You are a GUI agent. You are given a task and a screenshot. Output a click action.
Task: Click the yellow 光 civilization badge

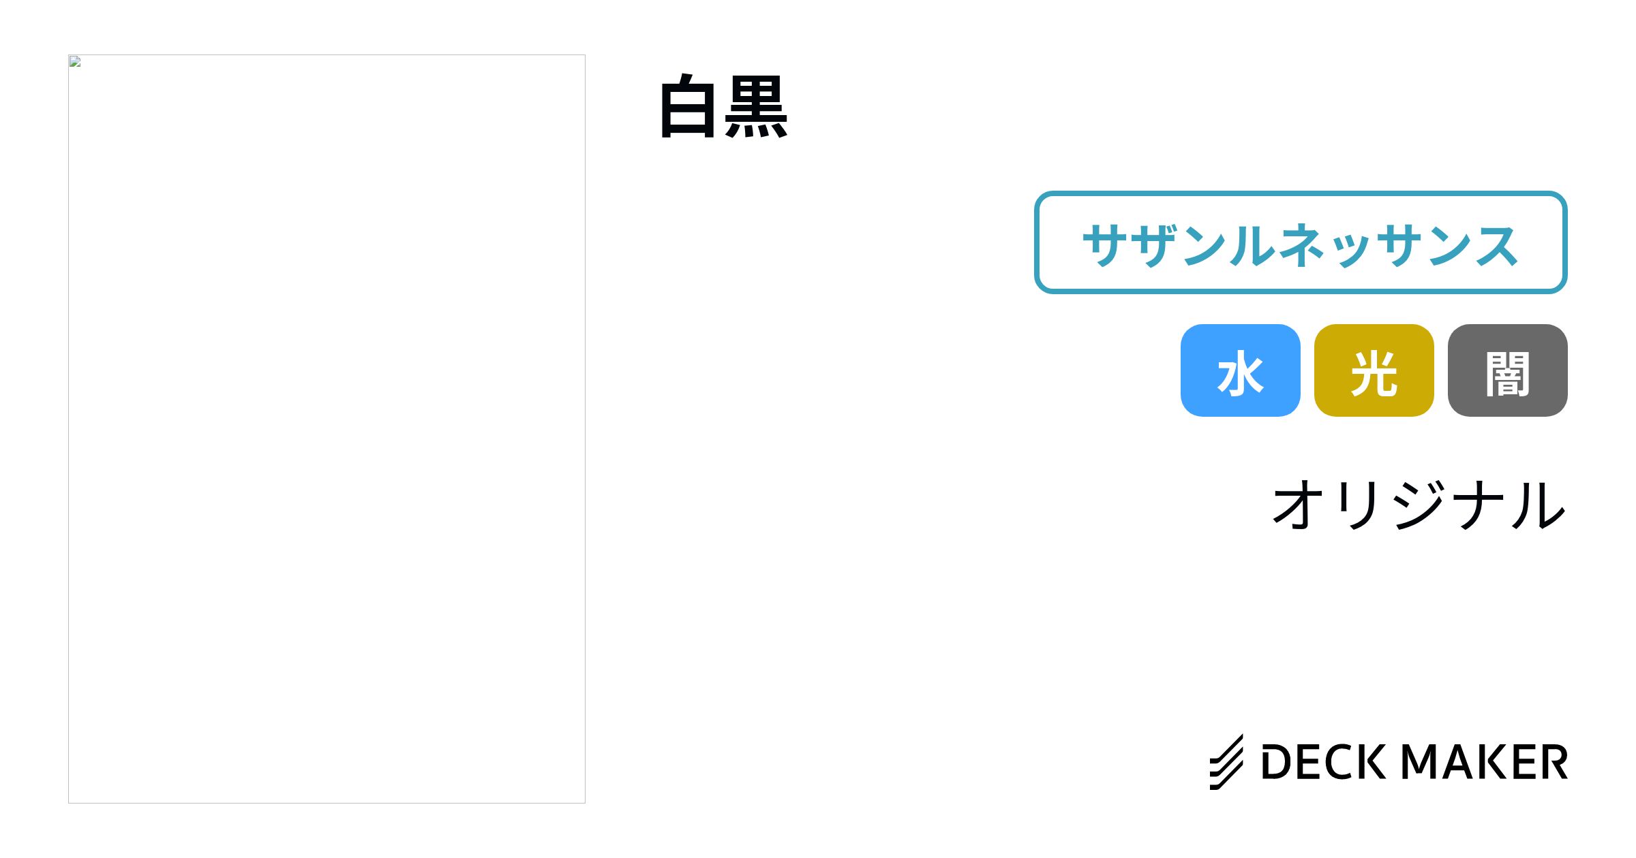(x=1374, y=370)
